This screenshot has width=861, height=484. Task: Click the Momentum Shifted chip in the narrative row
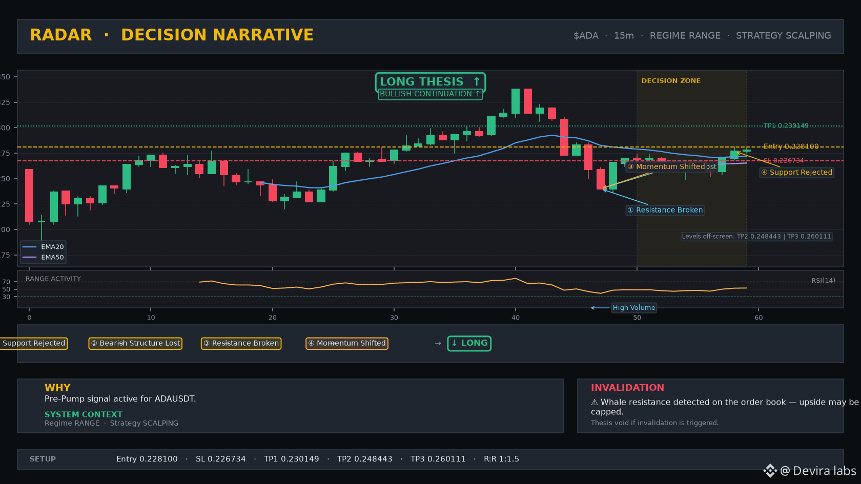pos(347,343)
